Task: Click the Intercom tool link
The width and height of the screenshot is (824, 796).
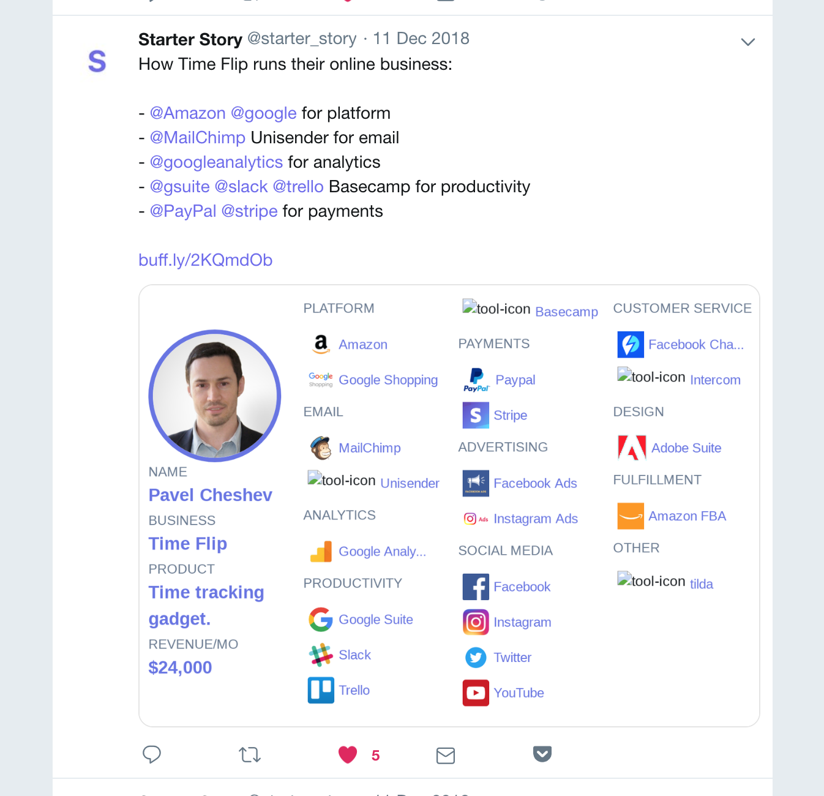Action: pyautogui.click(x=715, y=380)
